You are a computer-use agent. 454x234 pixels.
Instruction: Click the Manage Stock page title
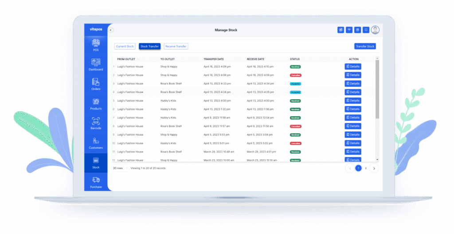[226, 30]
